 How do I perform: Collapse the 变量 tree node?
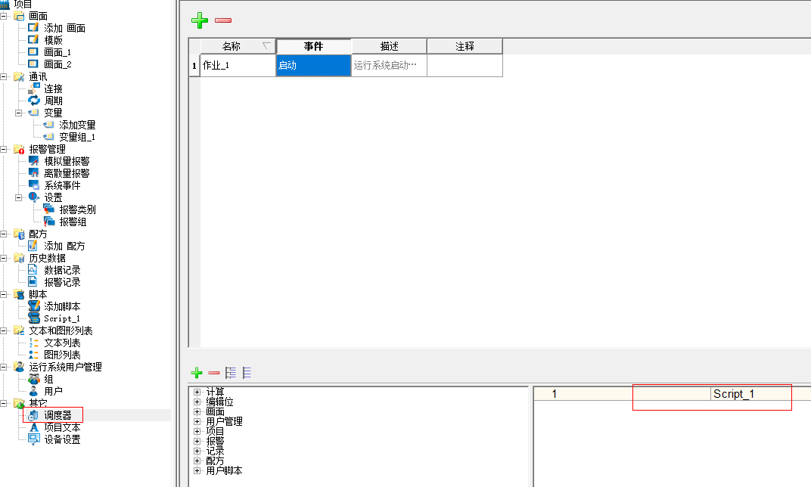coord(19,113)
